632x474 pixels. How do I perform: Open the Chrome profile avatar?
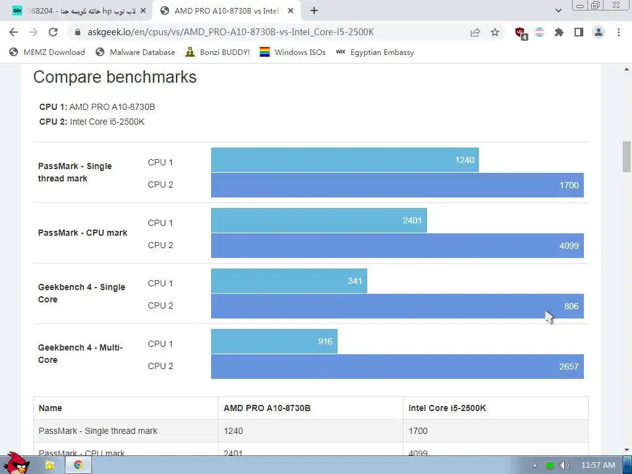(599, 32)
